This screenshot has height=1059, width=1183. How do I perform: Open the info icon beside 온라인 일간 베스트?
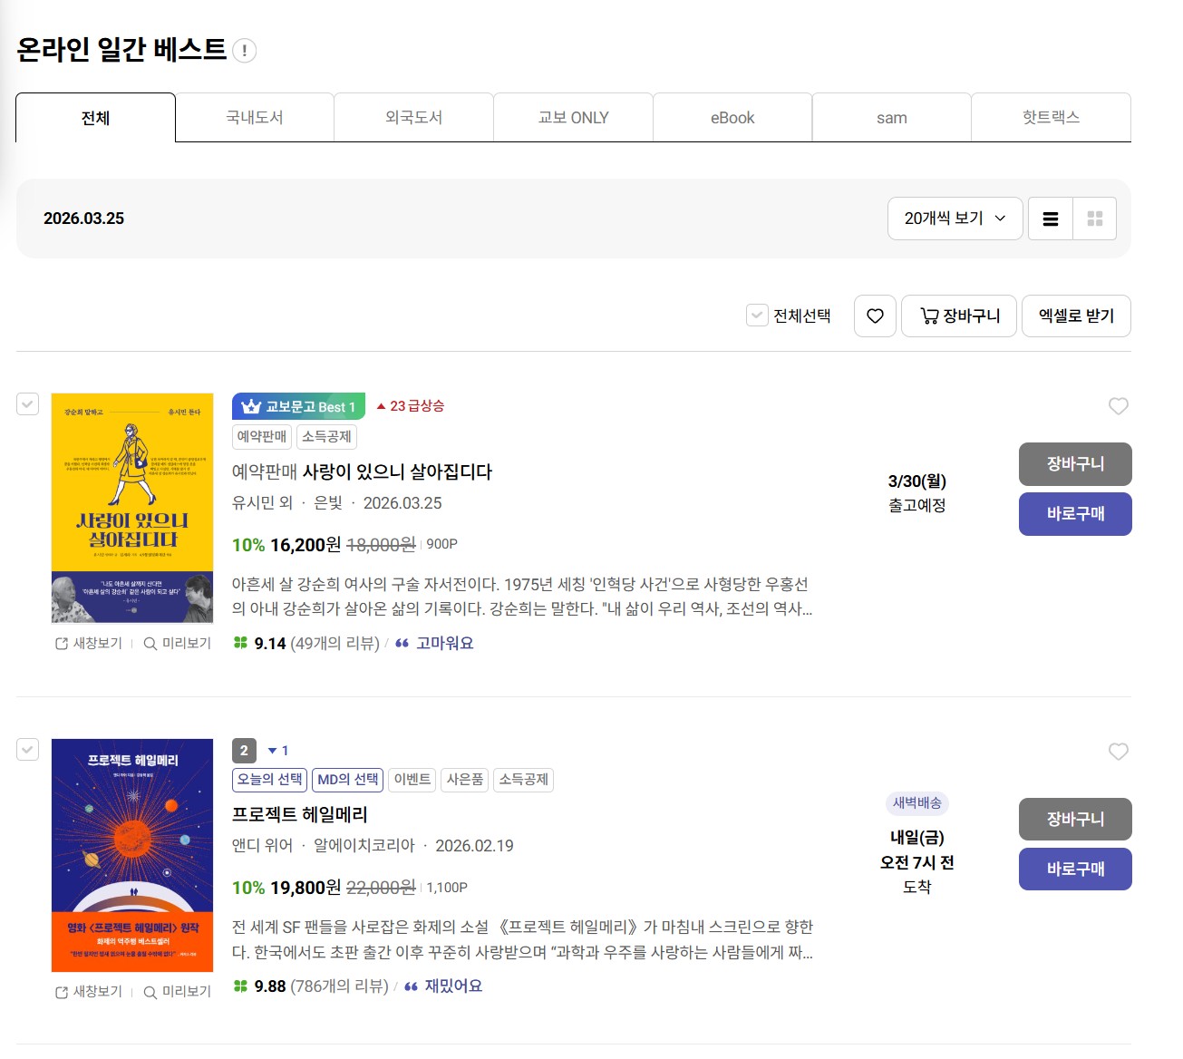pyautogui.click(x=244, y=51)
